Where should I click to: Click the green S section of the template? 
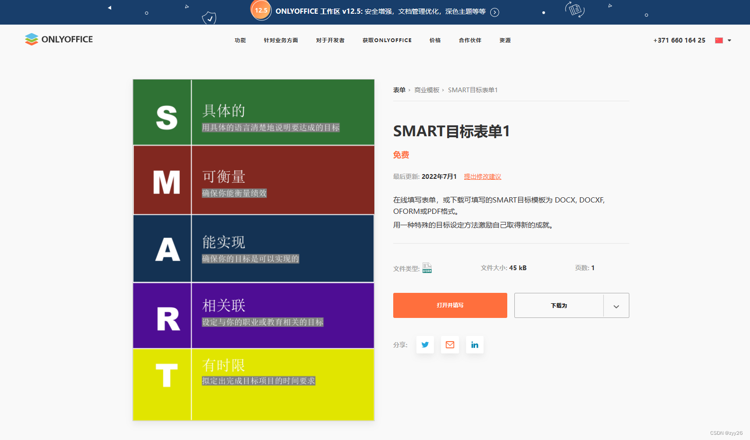(x=254, y=112)
